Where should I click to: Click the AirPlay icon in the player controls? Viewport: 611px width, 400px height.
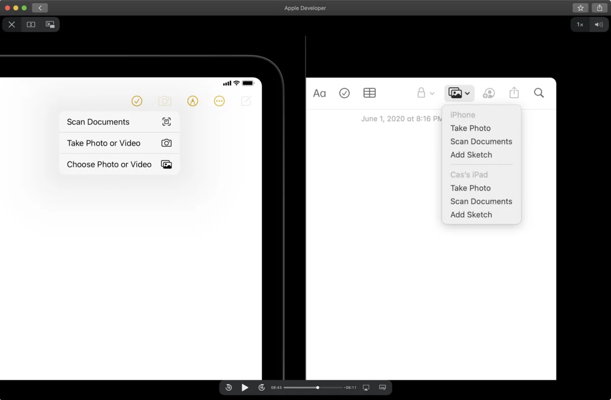(x=366, y=388)
